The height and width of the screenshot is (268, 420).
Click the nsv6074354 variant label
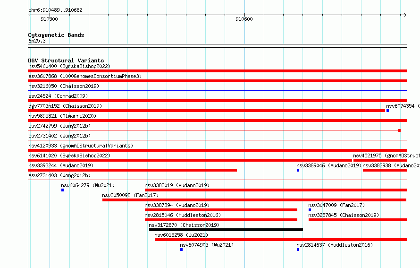pos(403,106)
